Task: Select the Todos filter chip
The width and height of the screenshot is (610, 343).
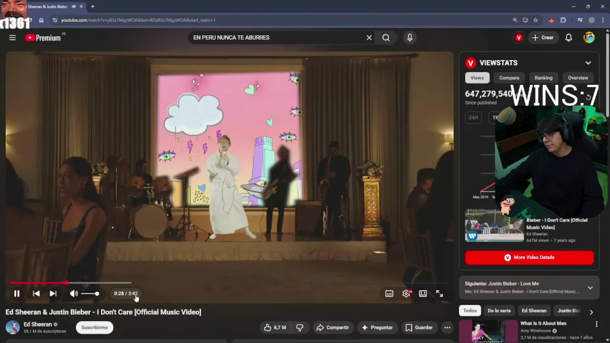Action: [x=470, y=311]
